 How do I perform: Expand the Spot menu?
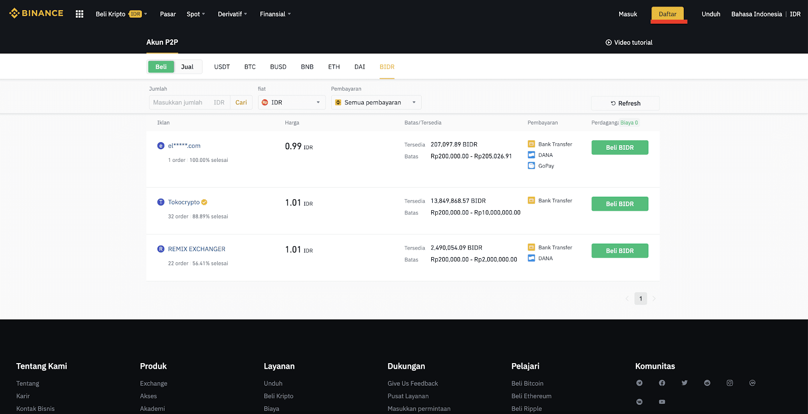click(196, 14)
